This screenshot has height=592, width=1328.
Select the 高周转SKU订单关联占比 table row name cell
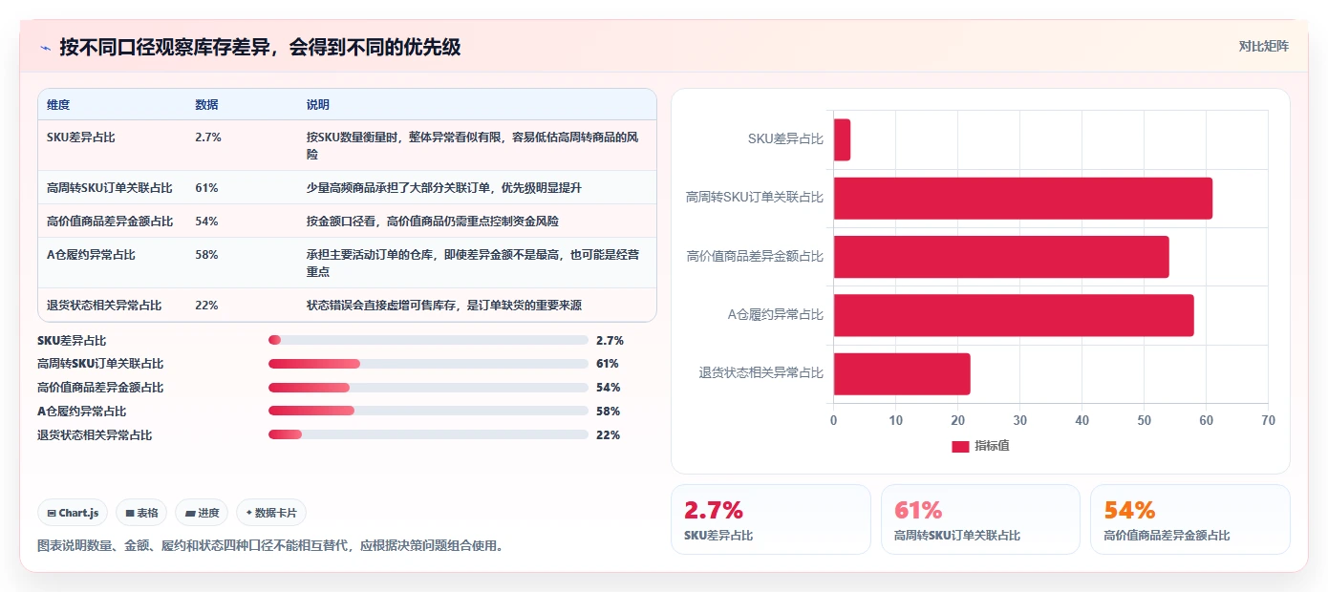110,188
